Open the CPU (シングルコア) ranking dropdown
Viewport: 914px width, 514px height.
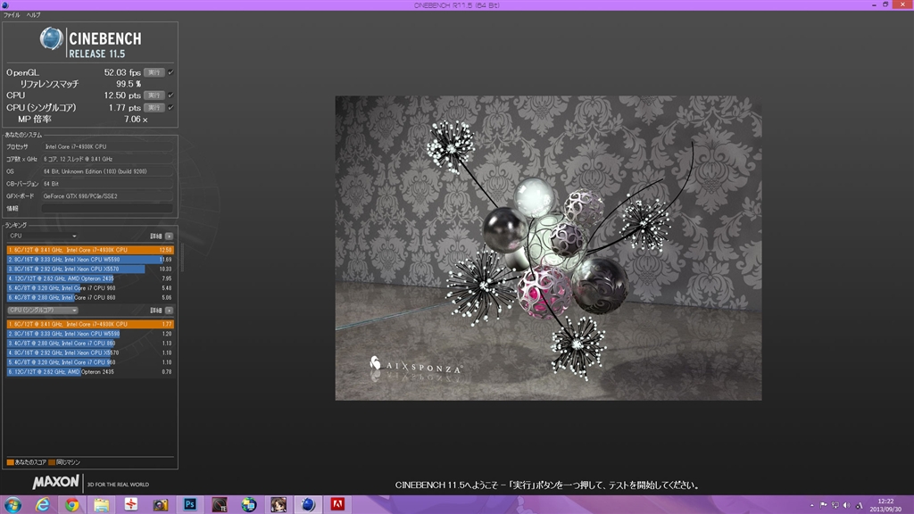pyautogui.click(x=42, y=310)
